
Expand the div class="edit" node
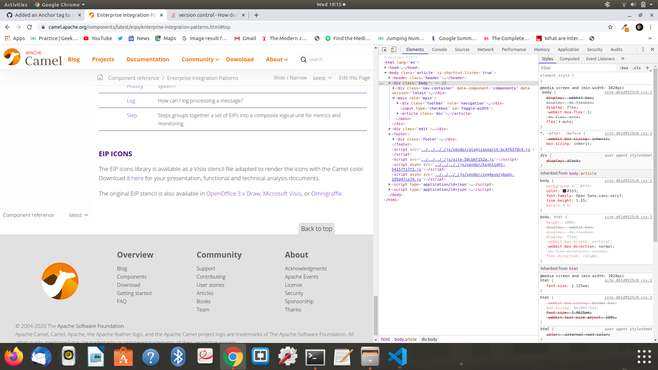[390, 129]
